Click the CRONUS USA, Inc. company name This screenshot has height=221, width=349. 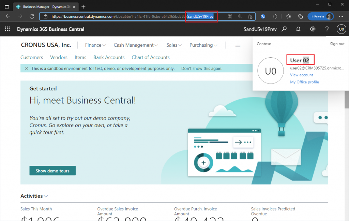coord(46,45)
